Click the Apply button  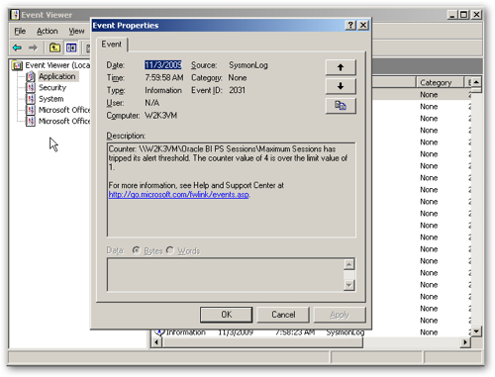point(340,315)
